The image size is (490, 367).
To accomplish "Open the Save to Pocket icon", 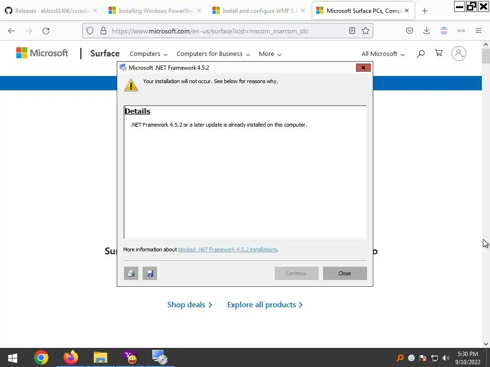I will tap(410, 31).
